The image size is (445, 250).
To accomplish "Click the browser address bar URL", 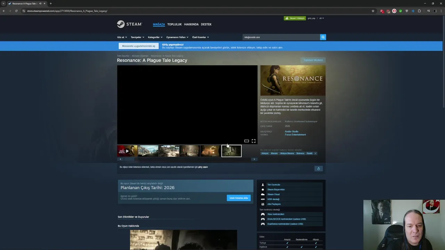I will tap(67, 11).
